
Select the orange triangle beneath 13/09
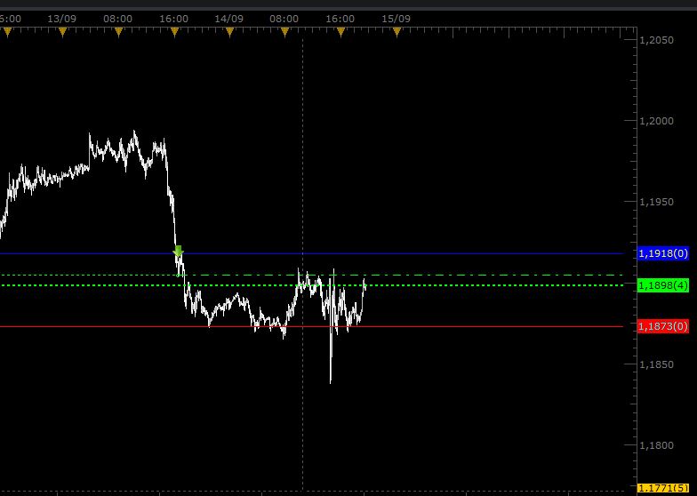pyautogui.click(x=62, y=33)
